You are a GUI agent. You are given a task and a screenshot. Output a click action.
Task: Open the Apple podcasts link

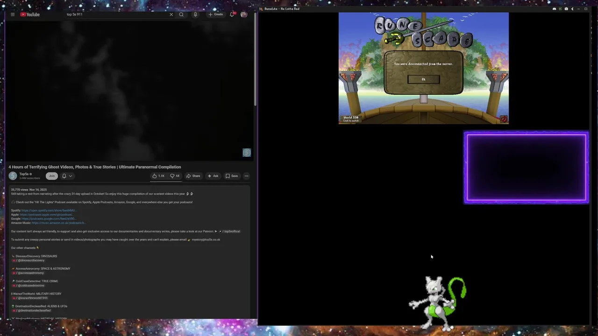tap(46, 215)
